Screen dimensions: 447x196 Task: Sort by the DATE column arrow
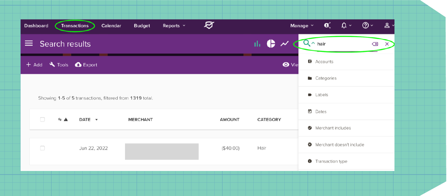pos(96,120)
